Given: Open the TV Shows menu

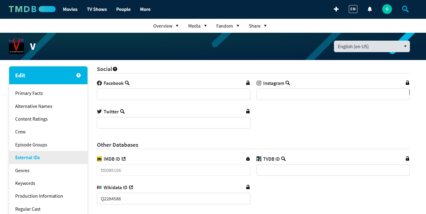Looking at the screenshot, I should pos(97,9).
